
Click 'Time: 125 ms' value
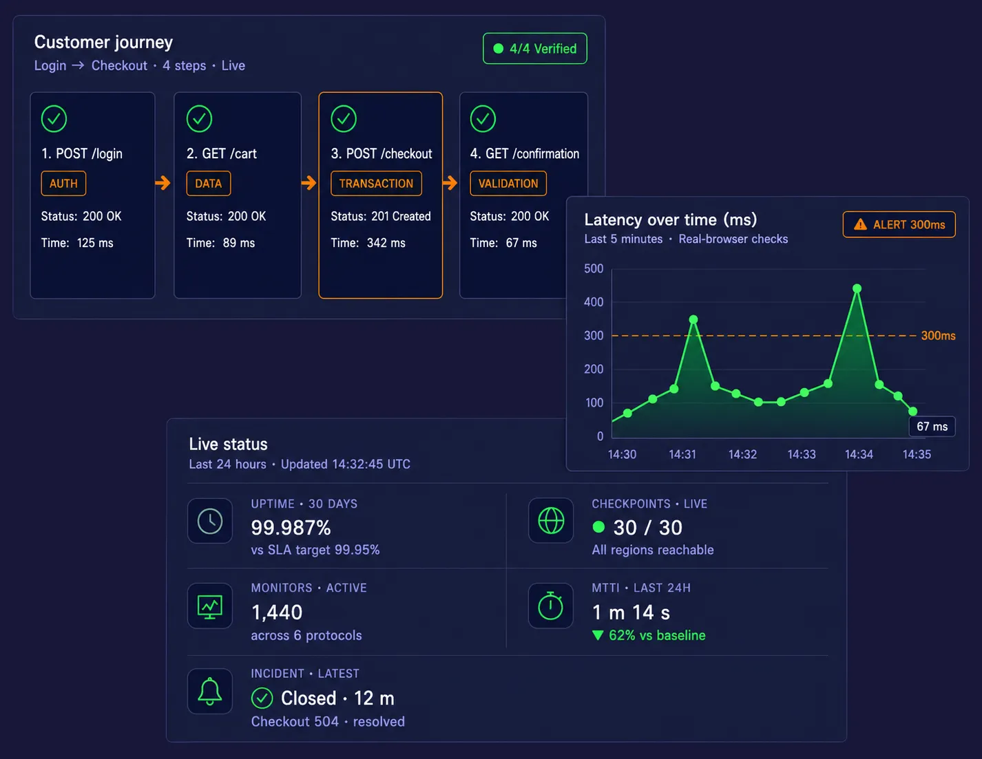click(x=77, y=243)
